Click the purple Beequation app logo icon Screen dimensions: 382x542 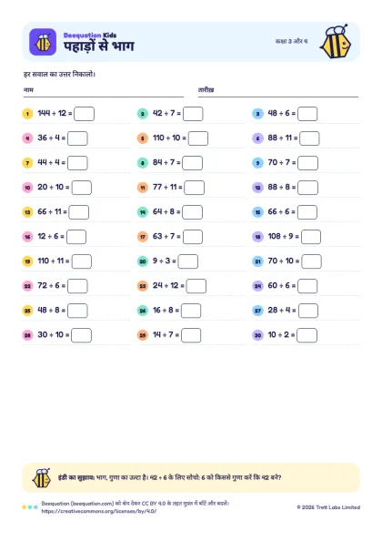(x=43, y=42)
